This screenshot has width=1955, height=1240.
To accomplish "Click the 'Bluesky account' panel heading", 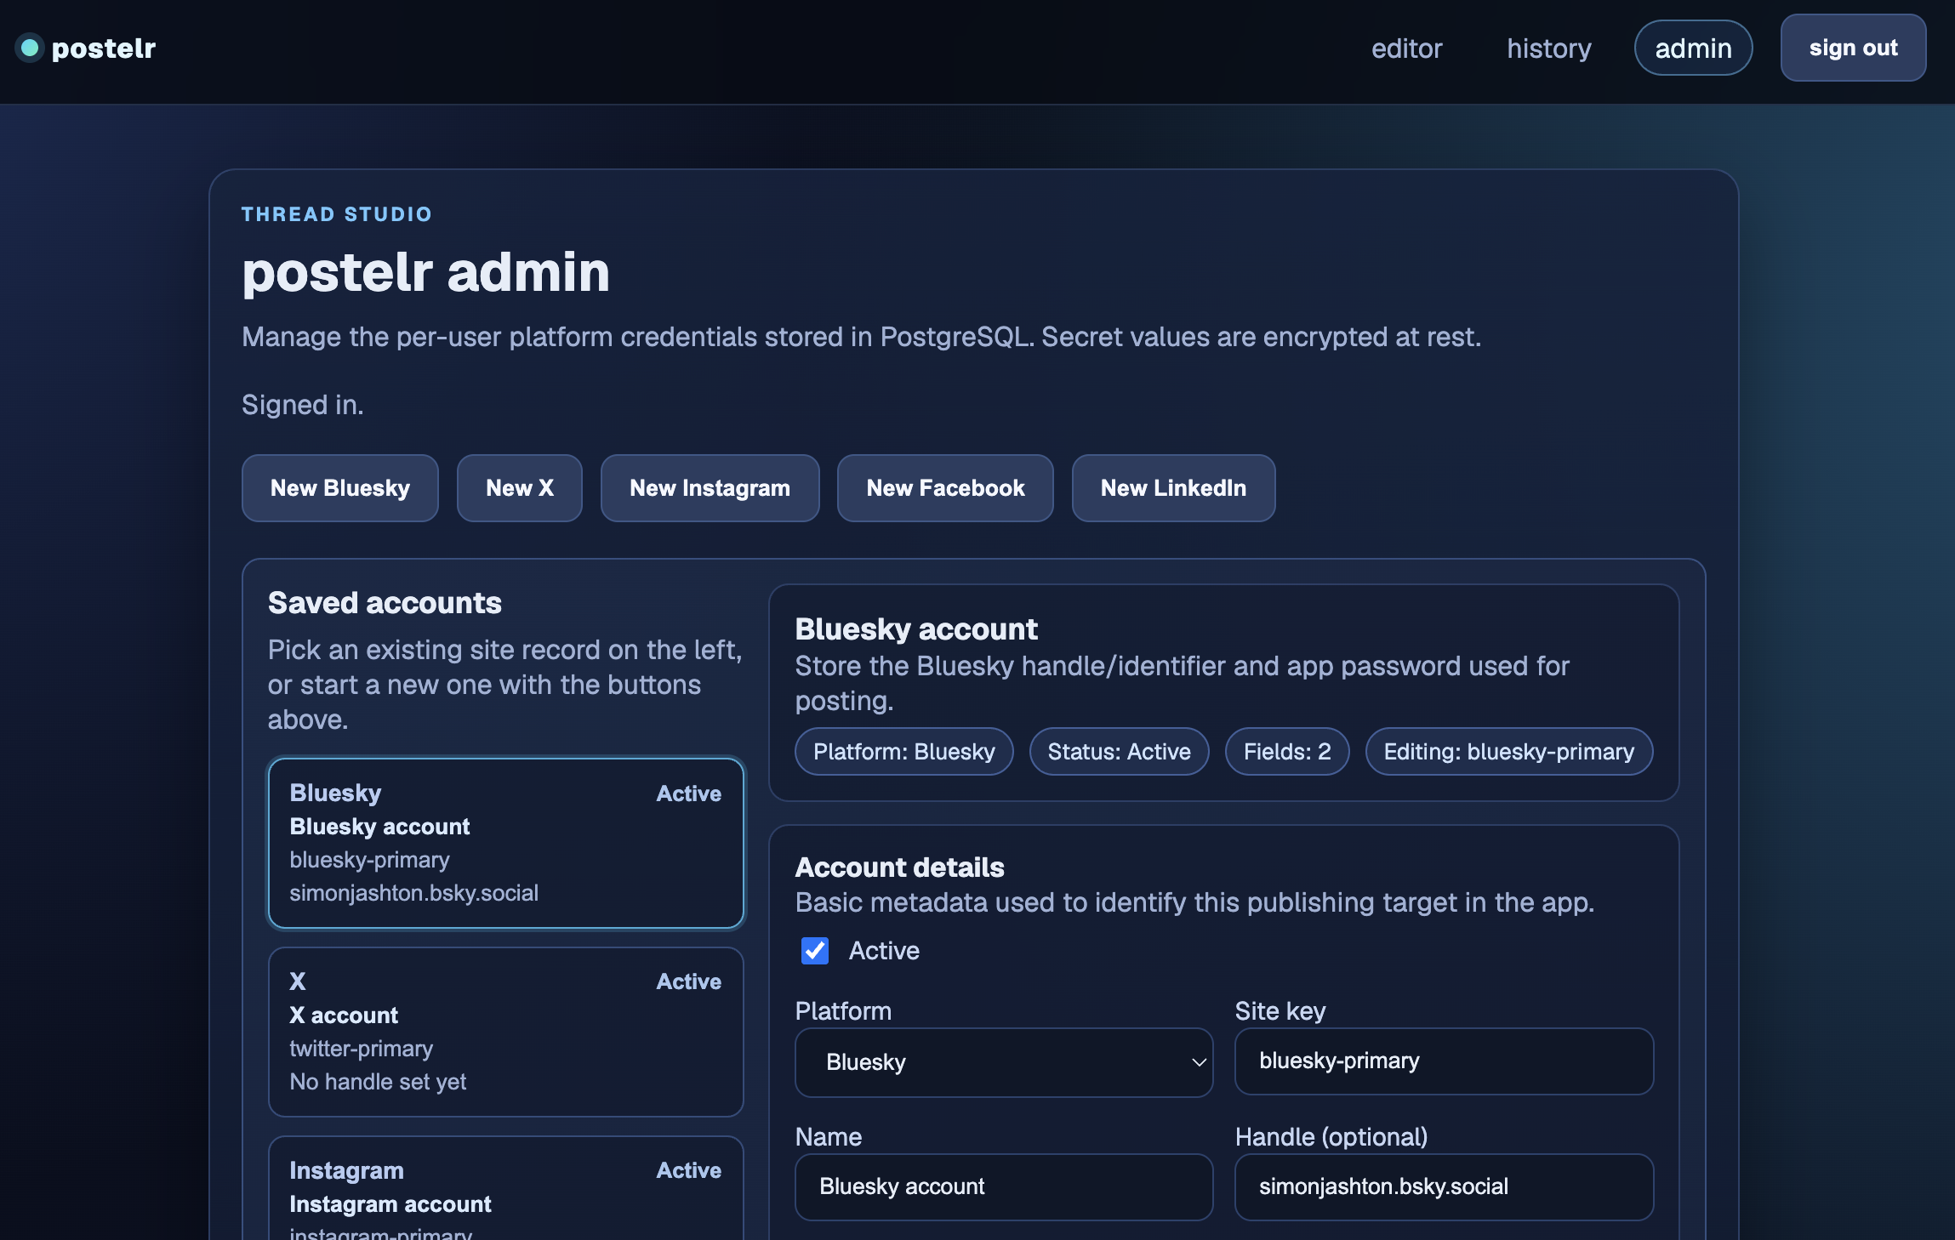I will point(916,629).
